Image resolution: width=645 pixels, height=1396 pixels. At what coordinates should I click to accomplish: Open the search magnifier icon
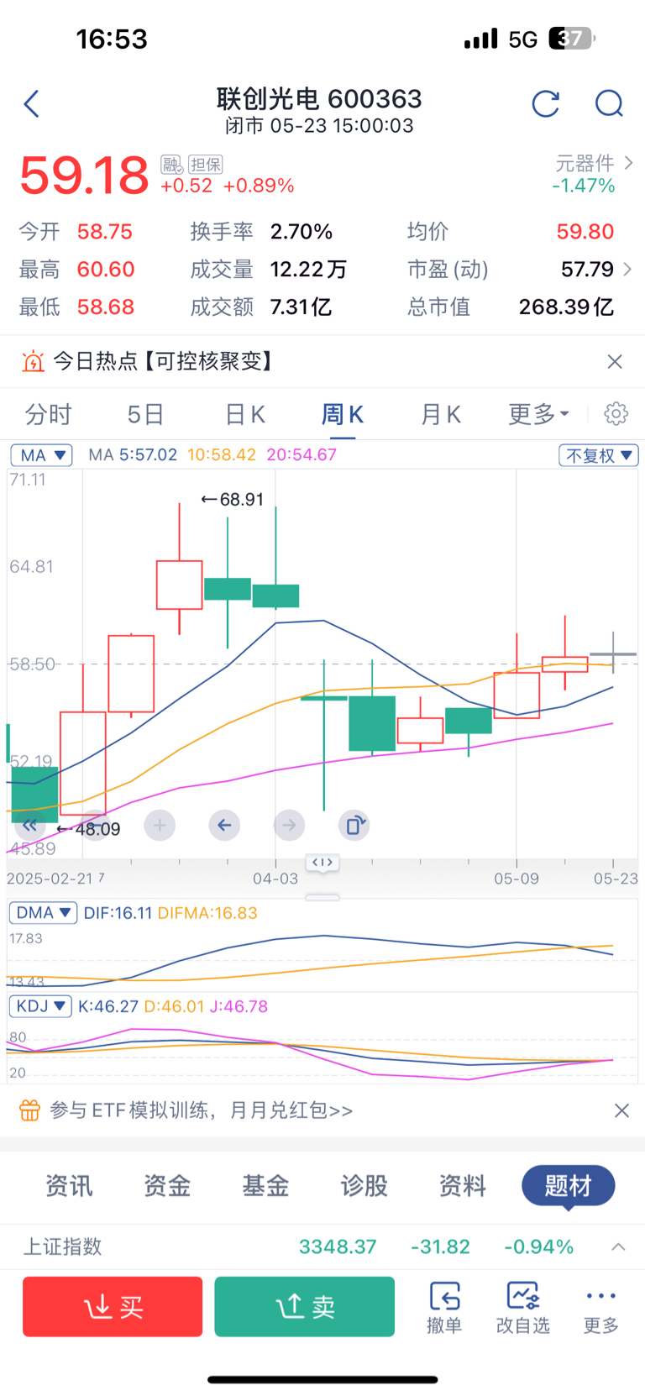click(609, 104)
